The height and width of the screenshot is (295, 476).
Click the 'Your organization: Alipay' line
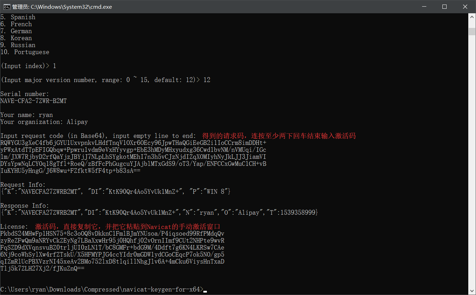pyautogui.click(x=44, y=122)
